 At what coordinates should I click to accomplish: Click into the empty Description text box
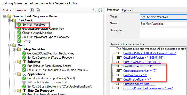click(164, 33)
